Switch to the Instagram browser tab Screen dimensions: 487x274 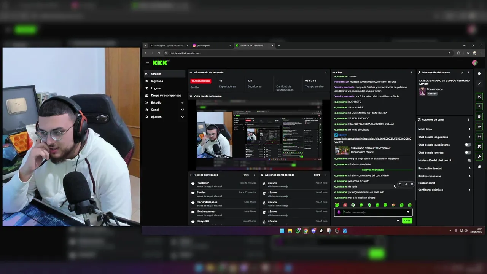[x=212, y=45]
